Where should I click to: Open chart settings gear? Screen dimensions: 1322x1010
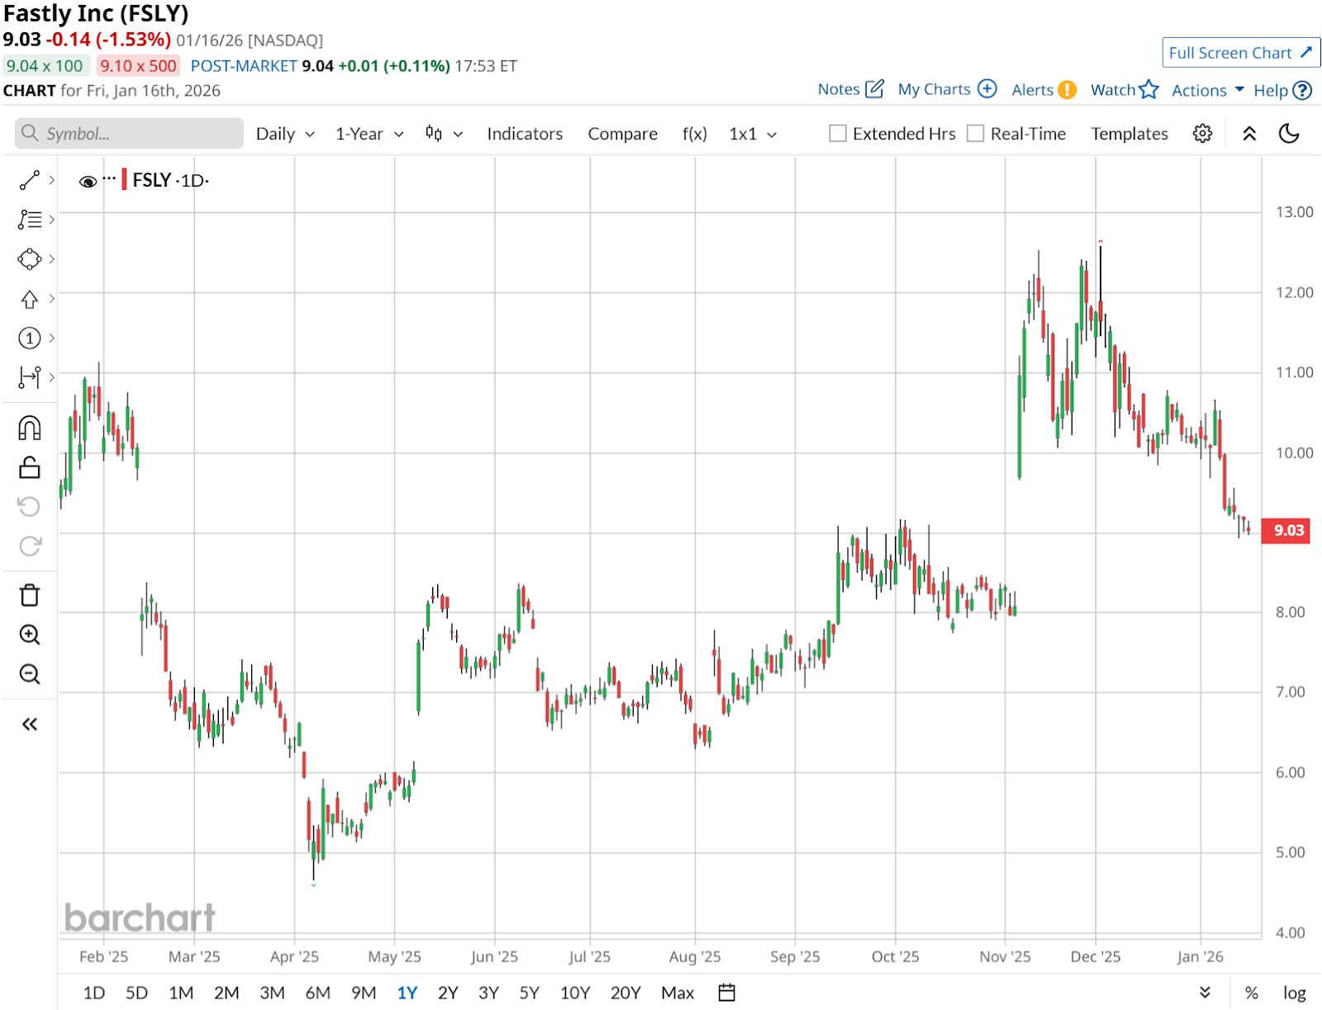pyautogui.click(x=1202, y=134)
